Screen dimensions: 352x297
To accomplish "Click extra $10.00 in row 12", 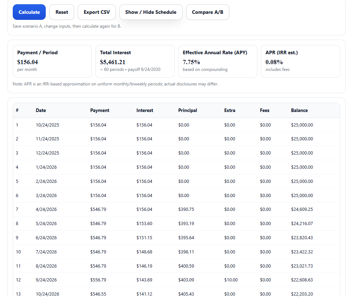I will (231, 280).
